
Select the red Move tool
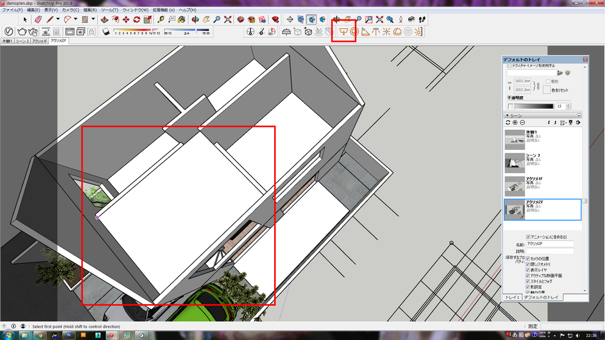126,19
